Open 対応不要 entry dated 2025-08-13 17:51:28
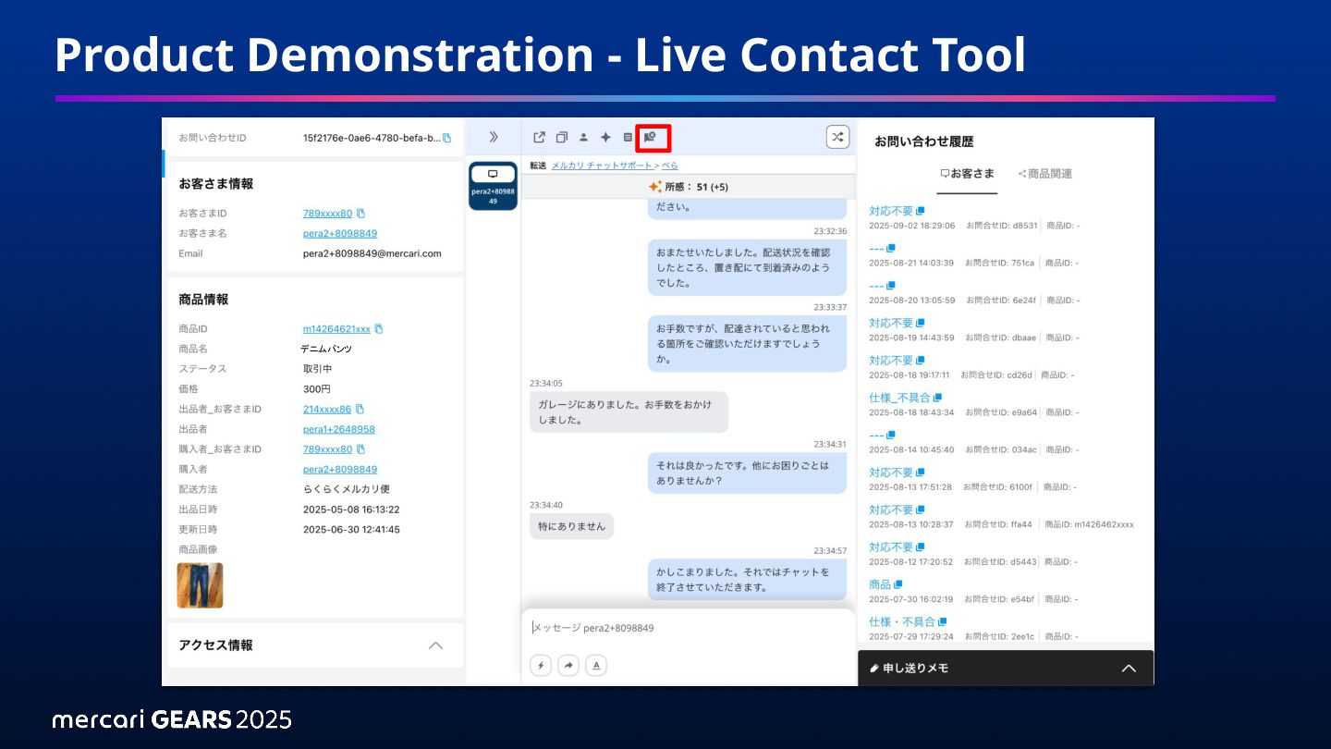Viewport: 1331px width, 749px height. point(891,473)
